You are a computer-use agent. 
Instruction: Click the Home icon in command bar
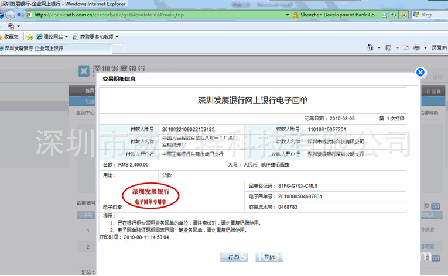tap(370, 47)
